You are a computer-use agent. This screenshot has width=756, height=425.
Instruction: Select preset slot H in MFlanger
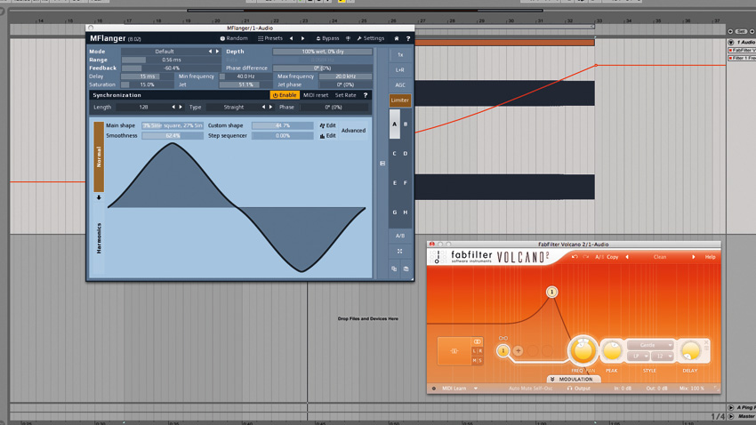[406, 212]
